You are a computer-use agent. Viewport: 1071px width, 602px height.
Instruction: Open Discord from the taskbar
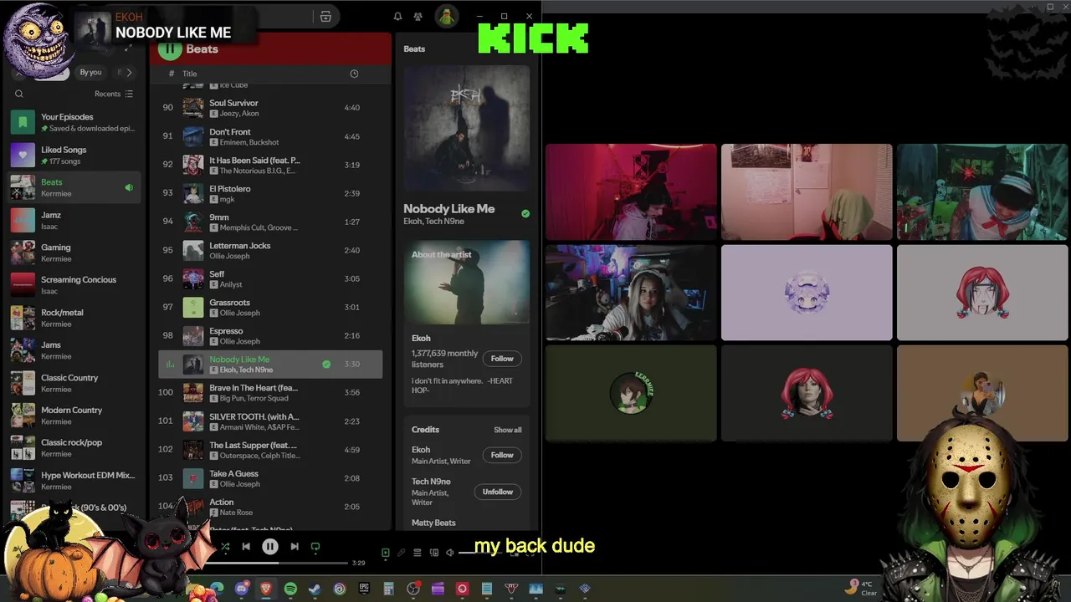[243, 589]
